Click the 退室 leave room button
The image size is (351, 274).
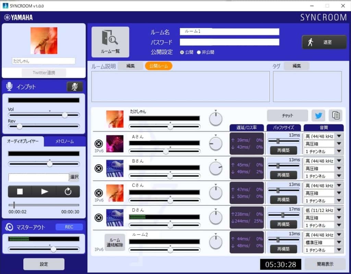(324, 42)
